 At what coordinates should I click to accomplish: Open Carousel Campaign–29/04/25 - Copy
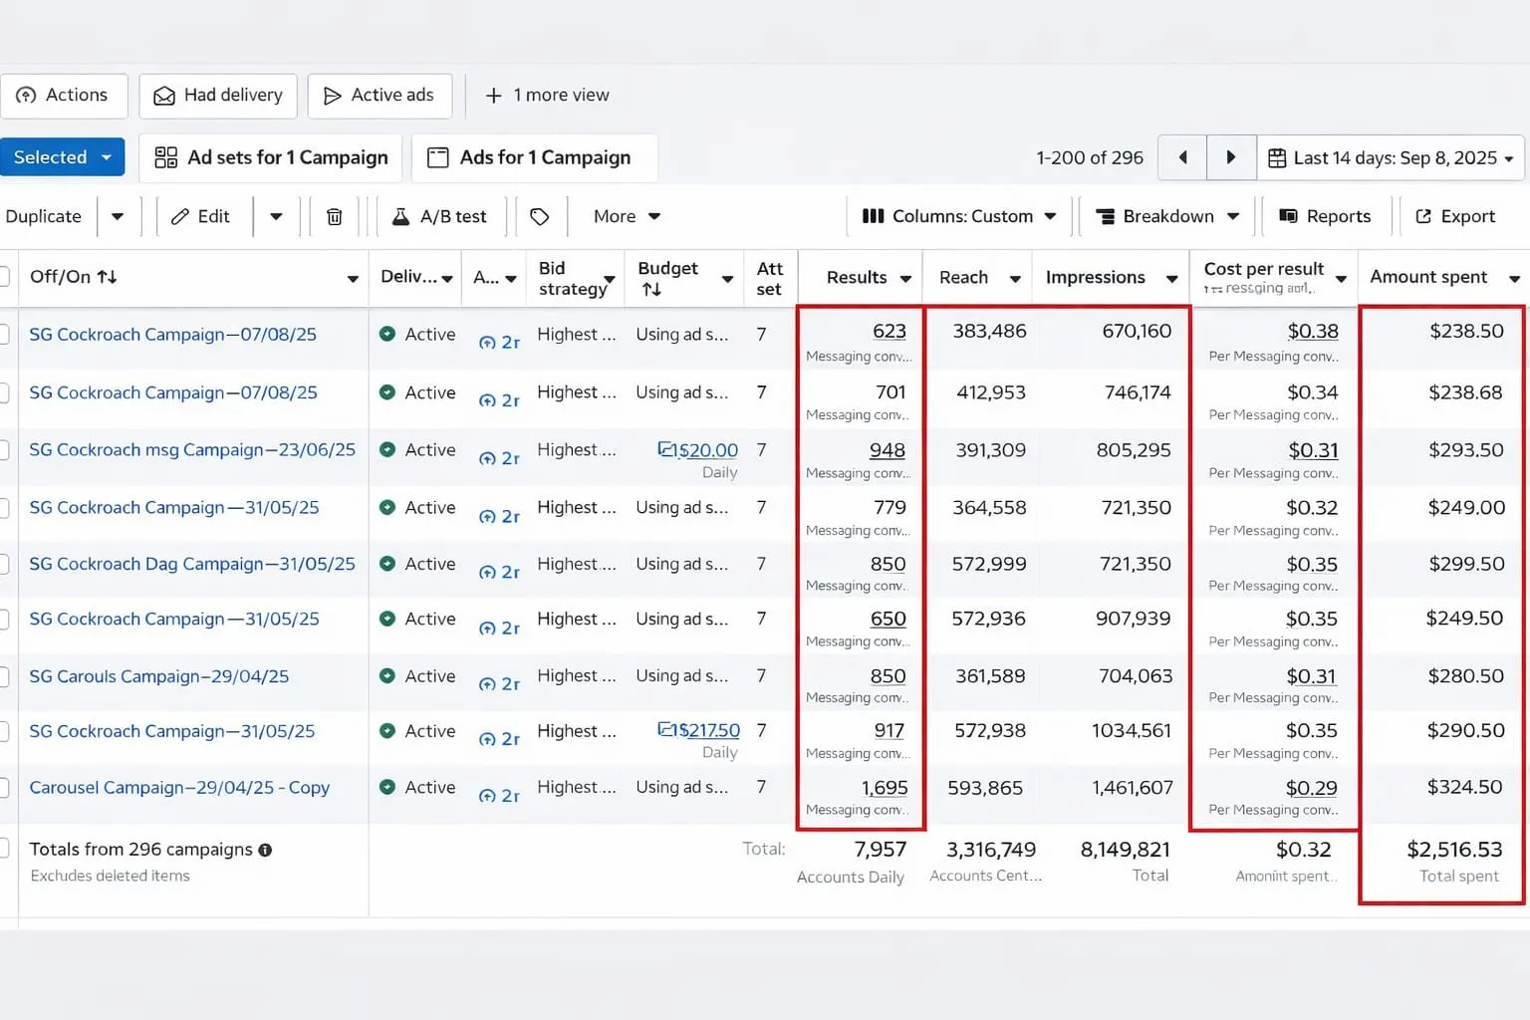(x=179, y=788)
